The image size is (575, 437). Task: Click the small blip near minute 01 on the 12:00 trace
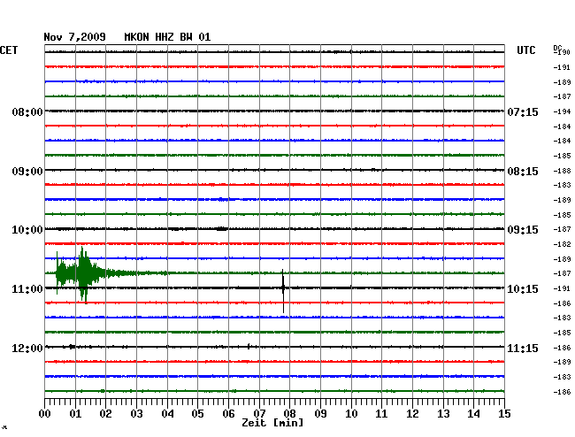[72, 347]
